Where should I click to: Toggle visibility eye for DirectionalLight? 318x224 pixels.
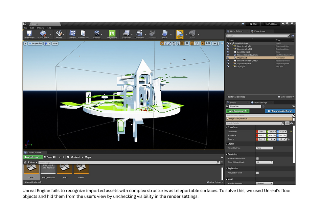pos(228,46)
